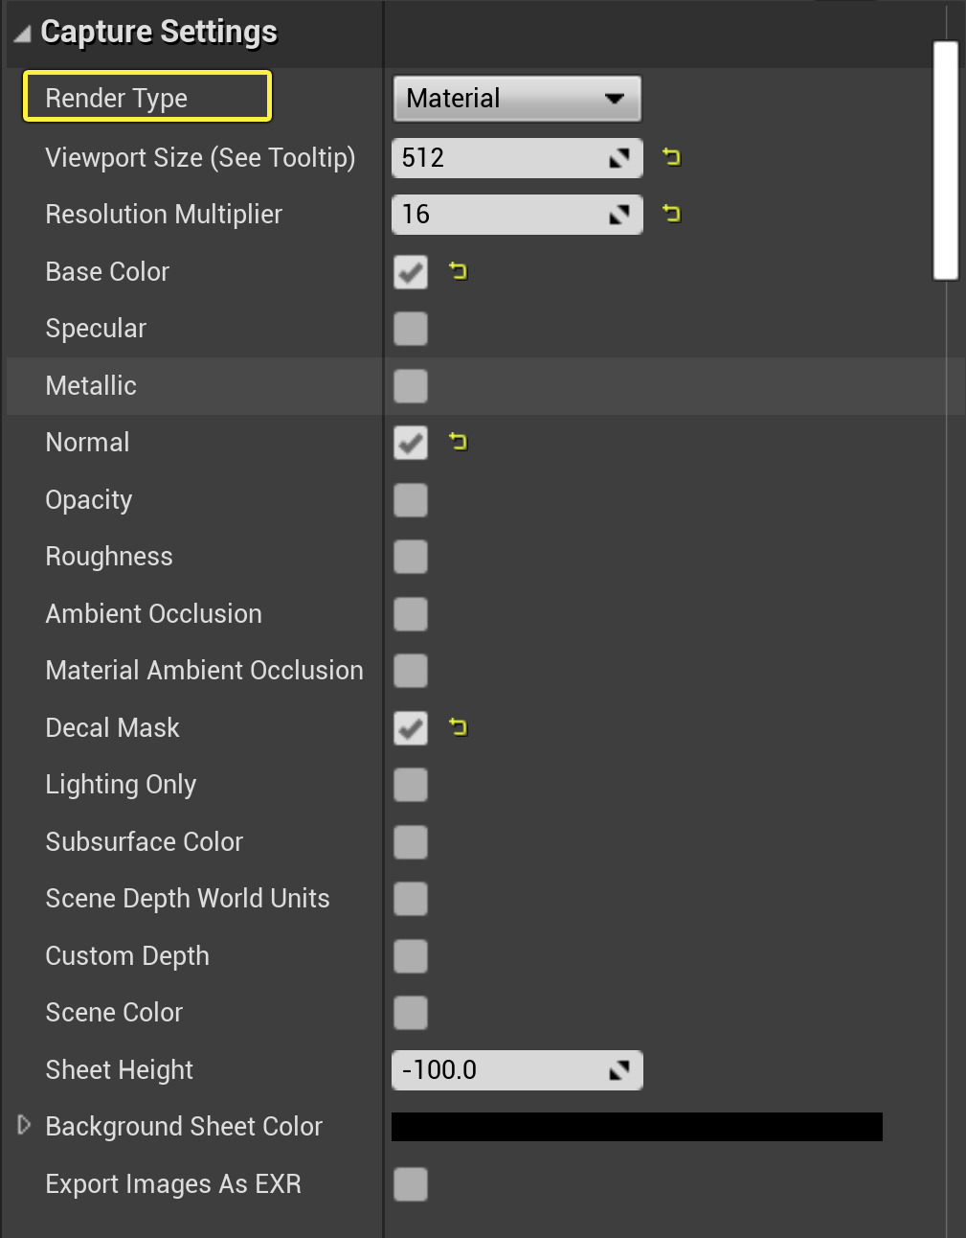This screenshot has height=1238, width=966.
Task: Reset Resolution Multiplier to default
Action: (671, 215)
